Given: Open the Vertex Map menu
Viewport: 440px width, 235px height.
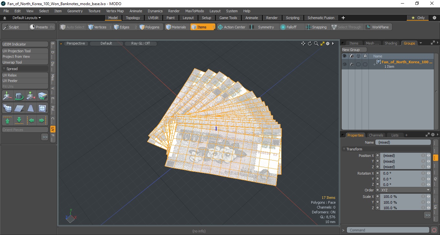Looking at the screenshot, I should coord(115,11).
